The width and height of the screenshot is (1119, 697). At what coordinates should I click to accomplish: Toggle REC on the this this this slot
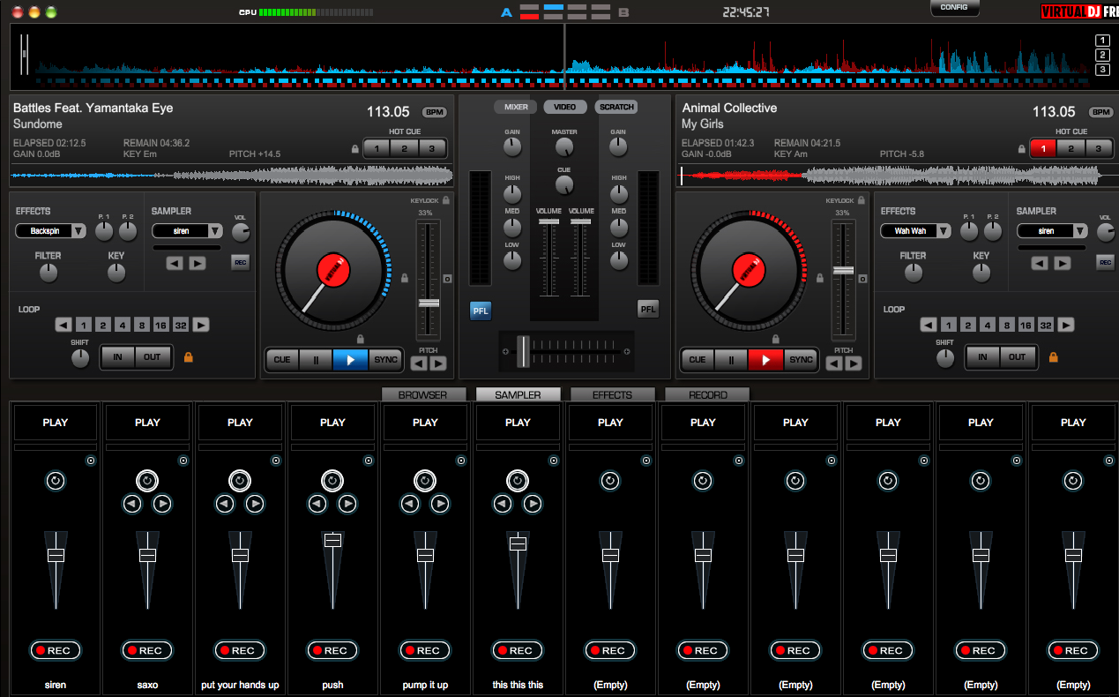[x=518, y=650]
